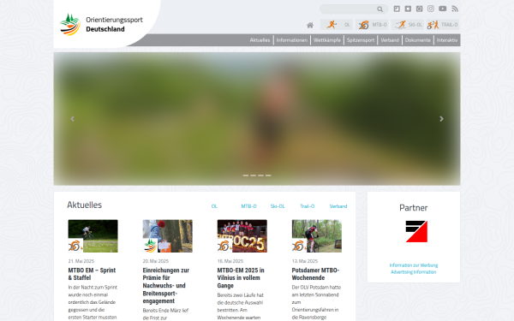Filter news by Trail-O link
The image size is (514, 321).
308,206
